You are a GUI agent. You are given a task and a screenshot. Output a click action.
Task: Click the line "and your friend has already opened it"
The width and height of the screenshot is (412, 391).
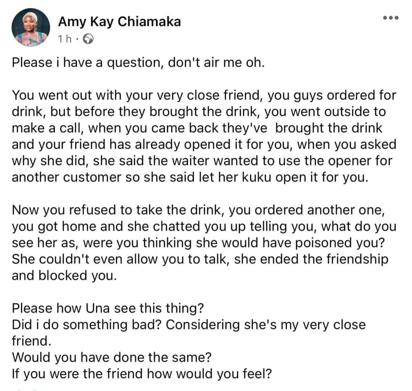(204, 144)
